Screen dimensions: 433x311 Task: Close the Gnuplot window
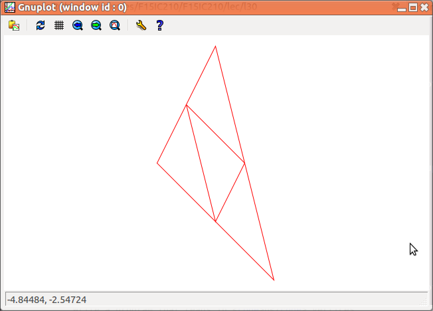coord(424,7)
